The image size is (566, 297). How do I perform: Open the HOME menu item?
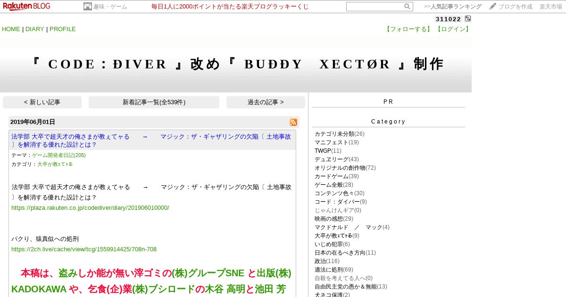click(x=11, y=29)
